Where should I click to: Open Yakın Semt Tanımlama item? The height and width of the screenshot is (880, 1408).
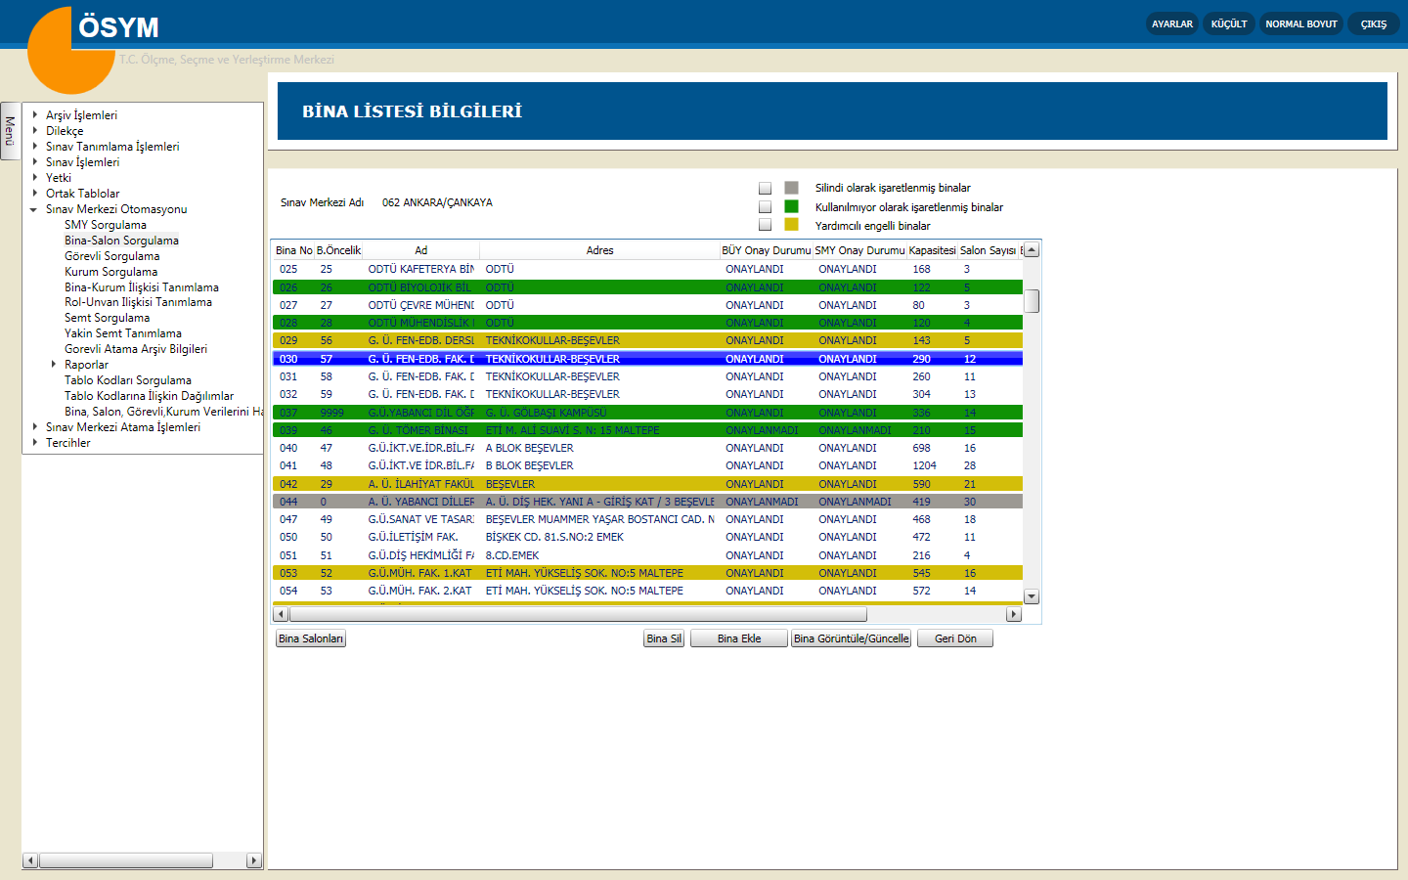tap(123, 333)
